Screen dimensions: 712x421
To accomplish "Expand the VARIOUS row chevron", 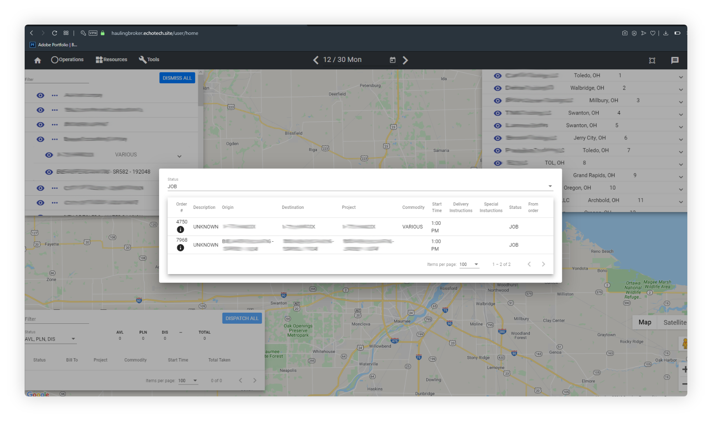I will pos(179,156).
